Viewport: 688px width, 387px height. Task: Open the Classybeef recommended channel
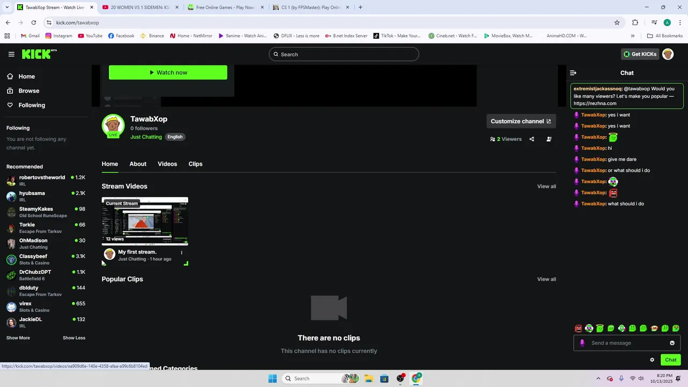[46, 259]
